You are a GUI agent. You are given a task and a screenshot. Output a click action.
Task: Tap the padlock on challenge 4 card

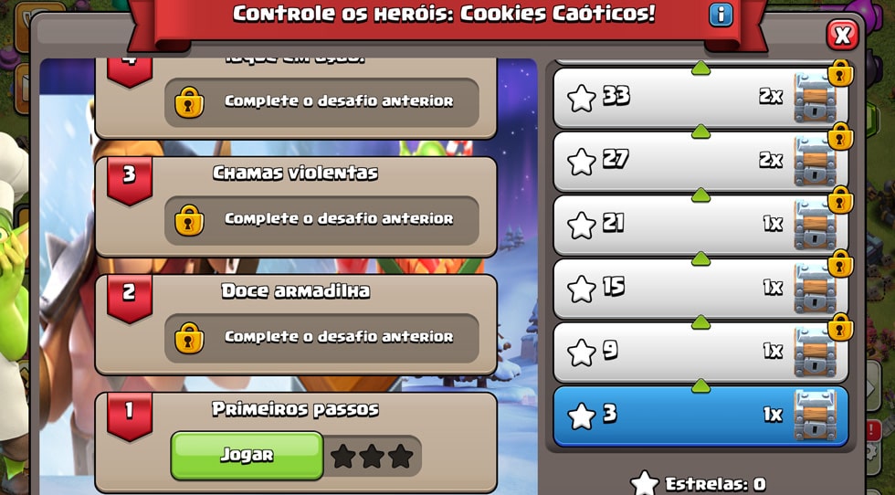(x=190, y=102)
